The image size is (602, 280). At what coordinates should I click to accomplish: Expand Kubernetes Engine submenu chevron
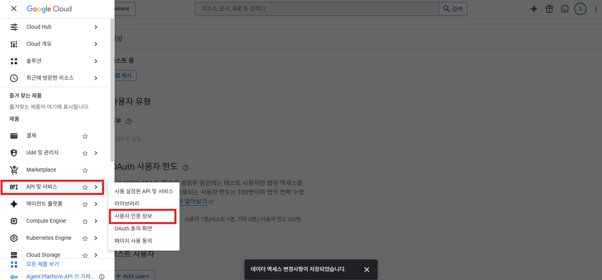(96, 239)
